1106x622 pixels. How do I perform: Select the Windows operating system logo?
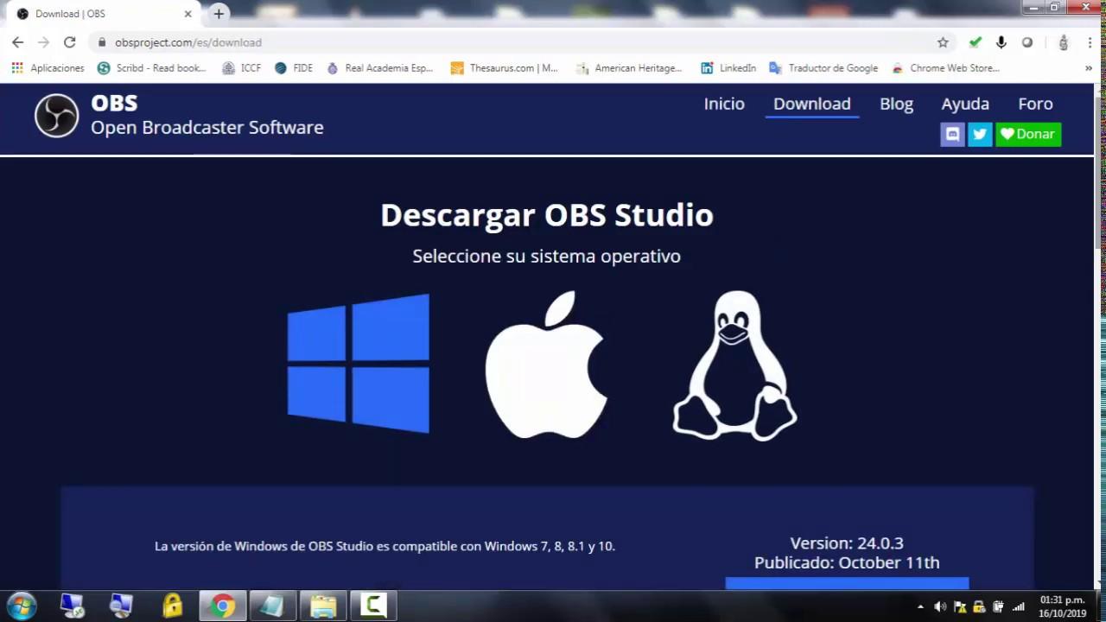(x=359, y=363)
